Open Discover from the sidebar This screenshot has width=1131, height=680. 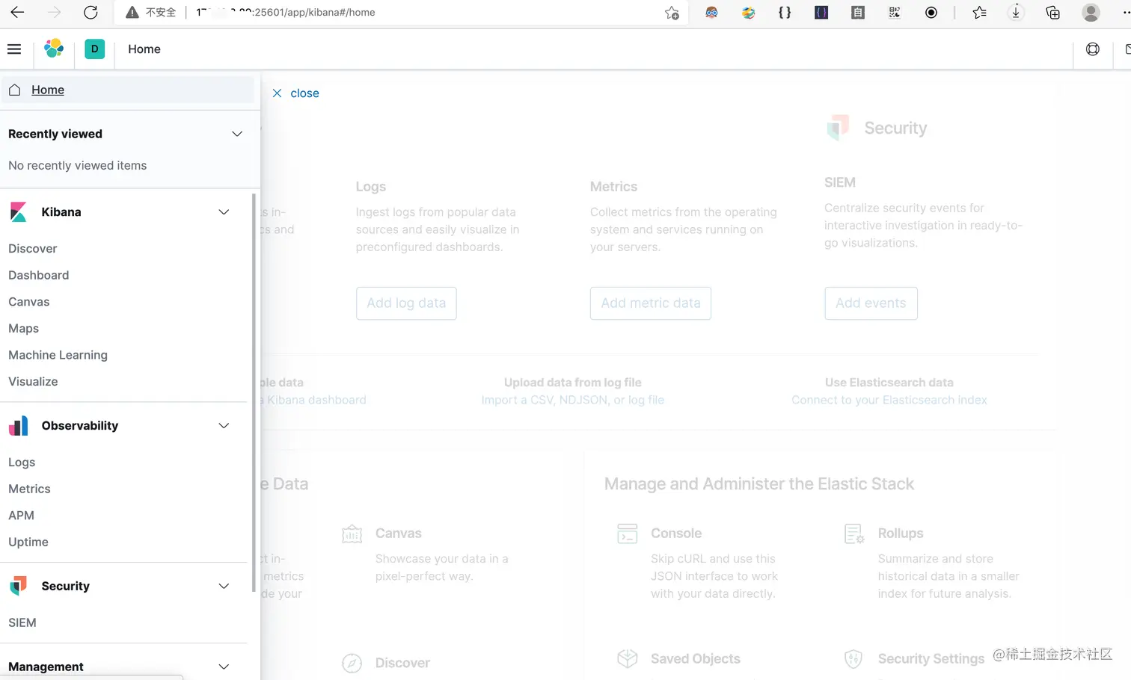pos(33,249)
